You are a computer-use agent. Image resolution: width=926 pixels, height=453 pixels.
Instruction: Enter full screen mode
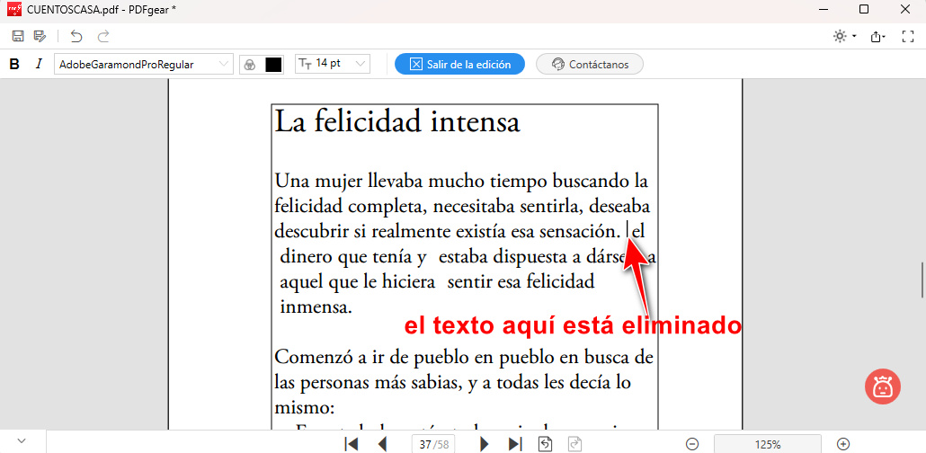point(908,37)
